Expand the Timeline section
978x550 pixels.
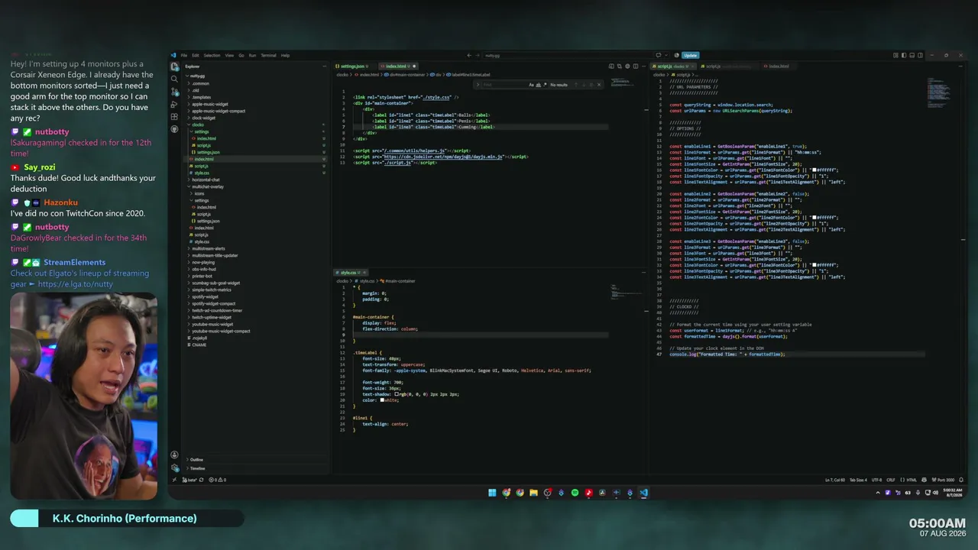[197, 468]
